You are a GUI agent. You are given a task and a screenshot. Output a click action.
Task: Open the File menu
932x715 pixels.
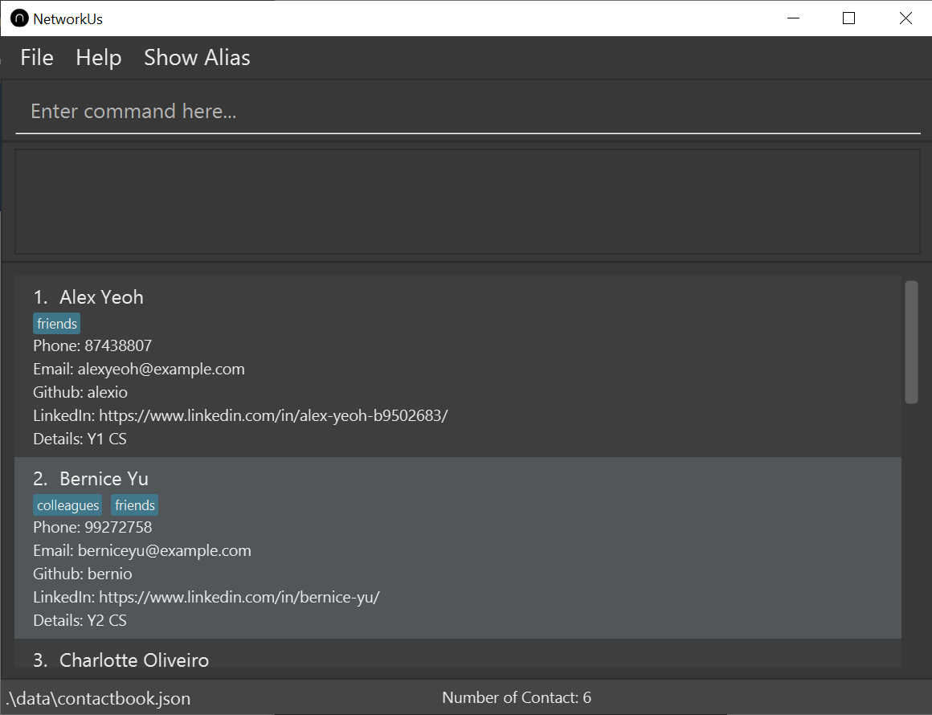click(x=37, y=58)
